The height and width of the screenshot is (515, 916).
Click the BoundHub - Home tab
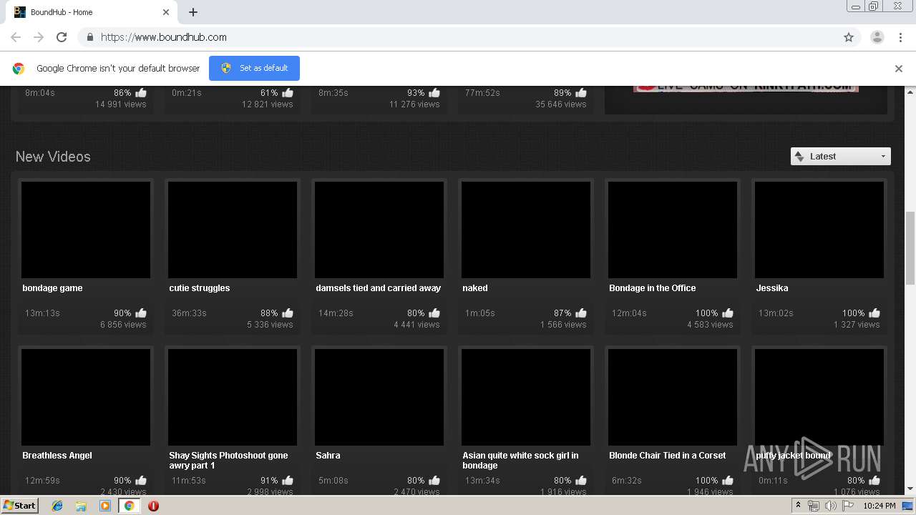tap(92, 12)
